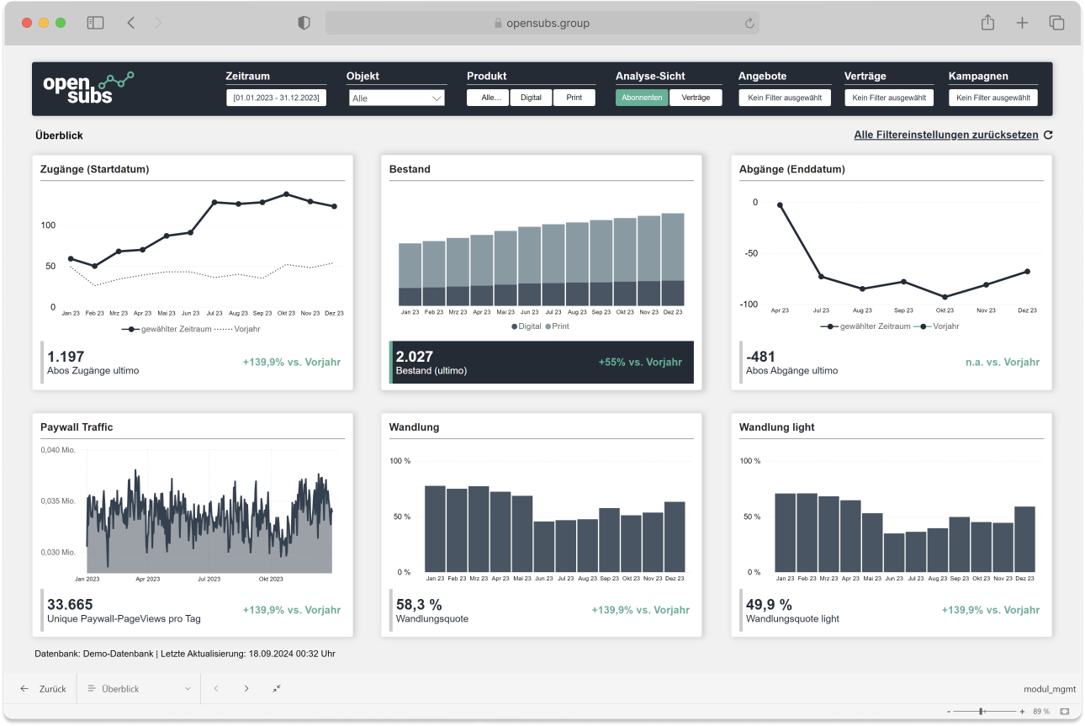Screen dimensions: 1085x726
Task: Open a new tab with plus icon
Action: coord(1022,23)
